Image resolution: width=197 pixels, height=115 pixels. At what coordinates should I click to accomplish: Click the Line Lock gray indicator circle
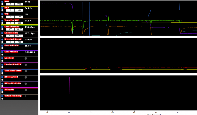coord(26,58)
